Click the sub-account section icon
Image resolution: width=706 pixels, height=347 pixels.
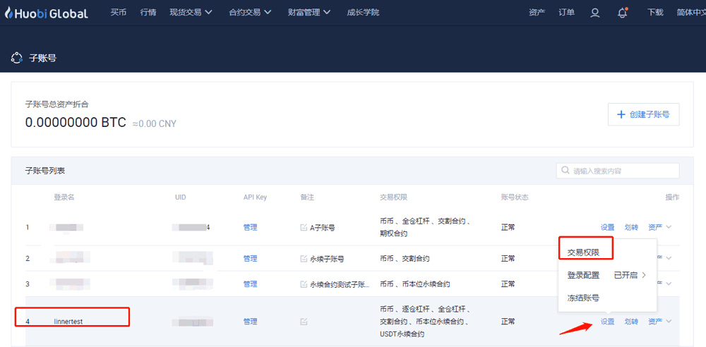17,58
